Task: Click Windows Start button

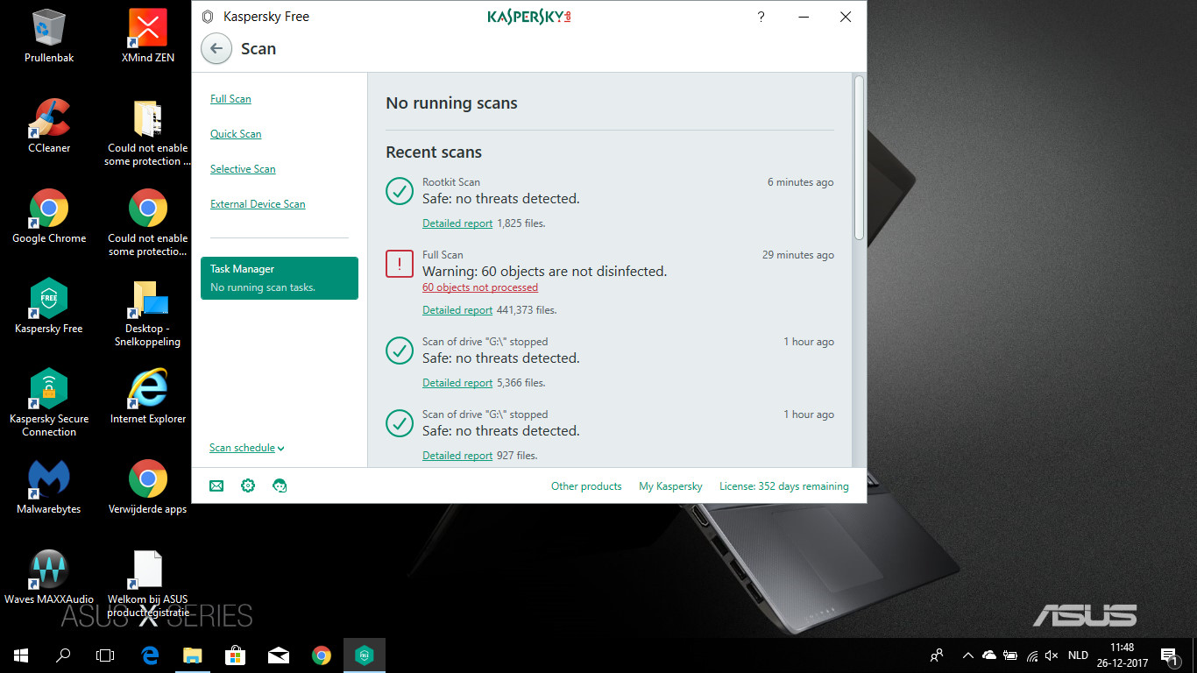Action: (21, 655)
